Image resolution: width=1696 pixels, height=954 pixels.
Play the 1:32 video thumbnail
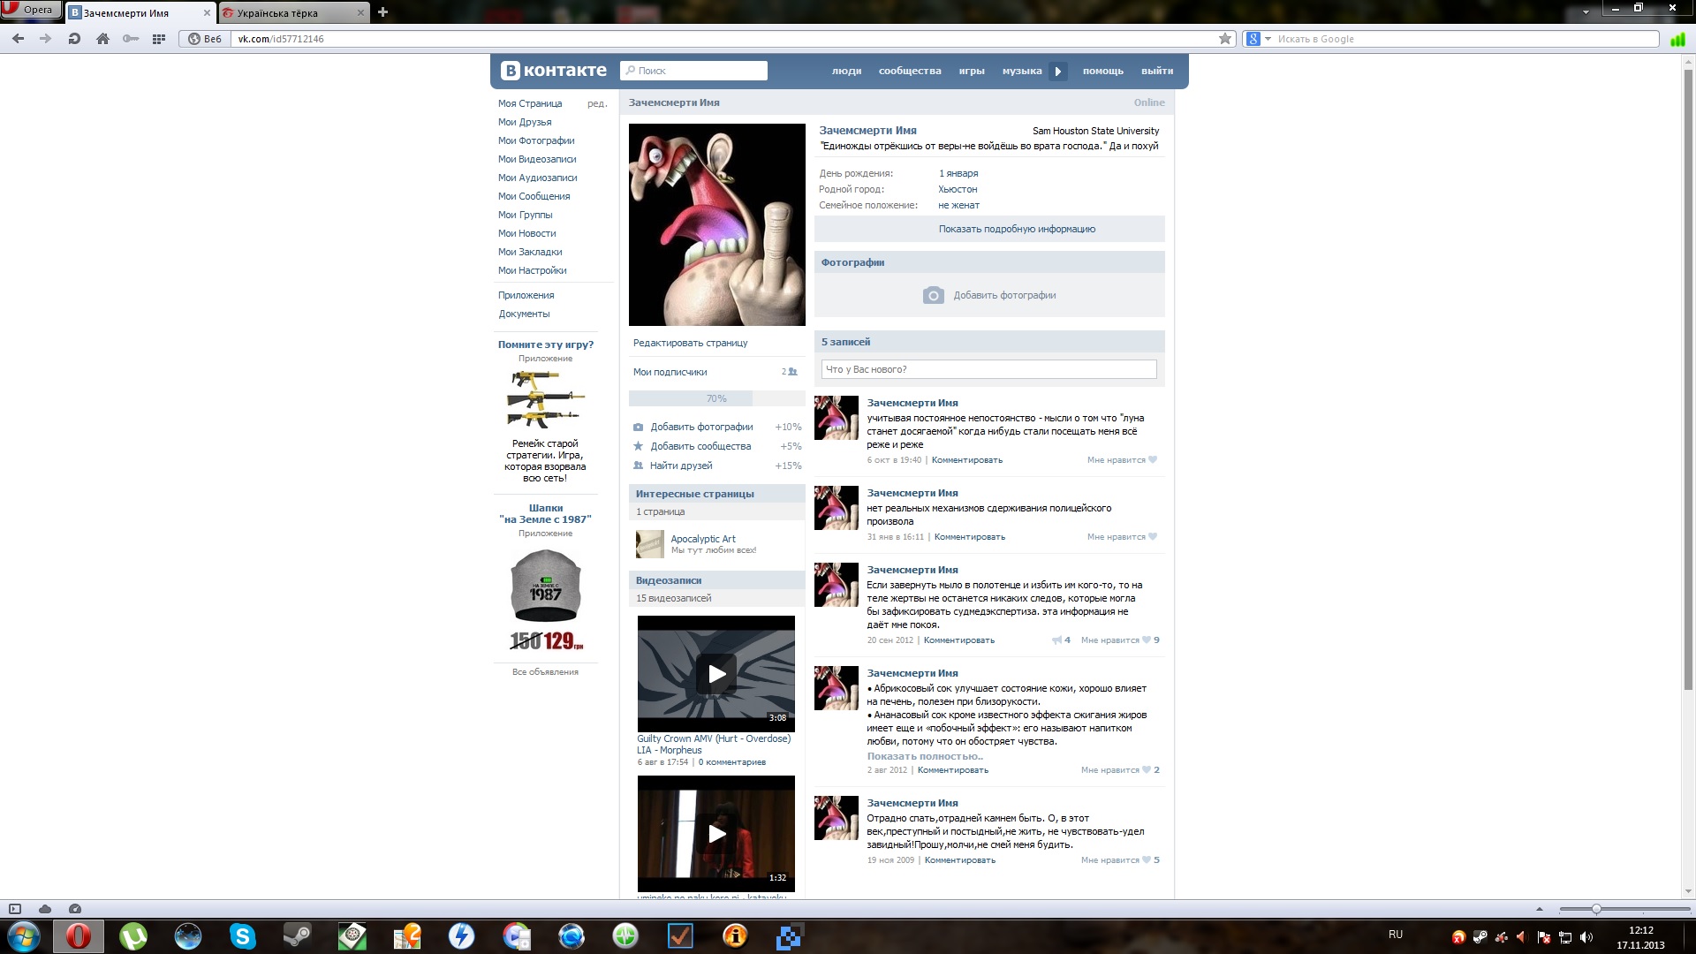coord(716,833)
